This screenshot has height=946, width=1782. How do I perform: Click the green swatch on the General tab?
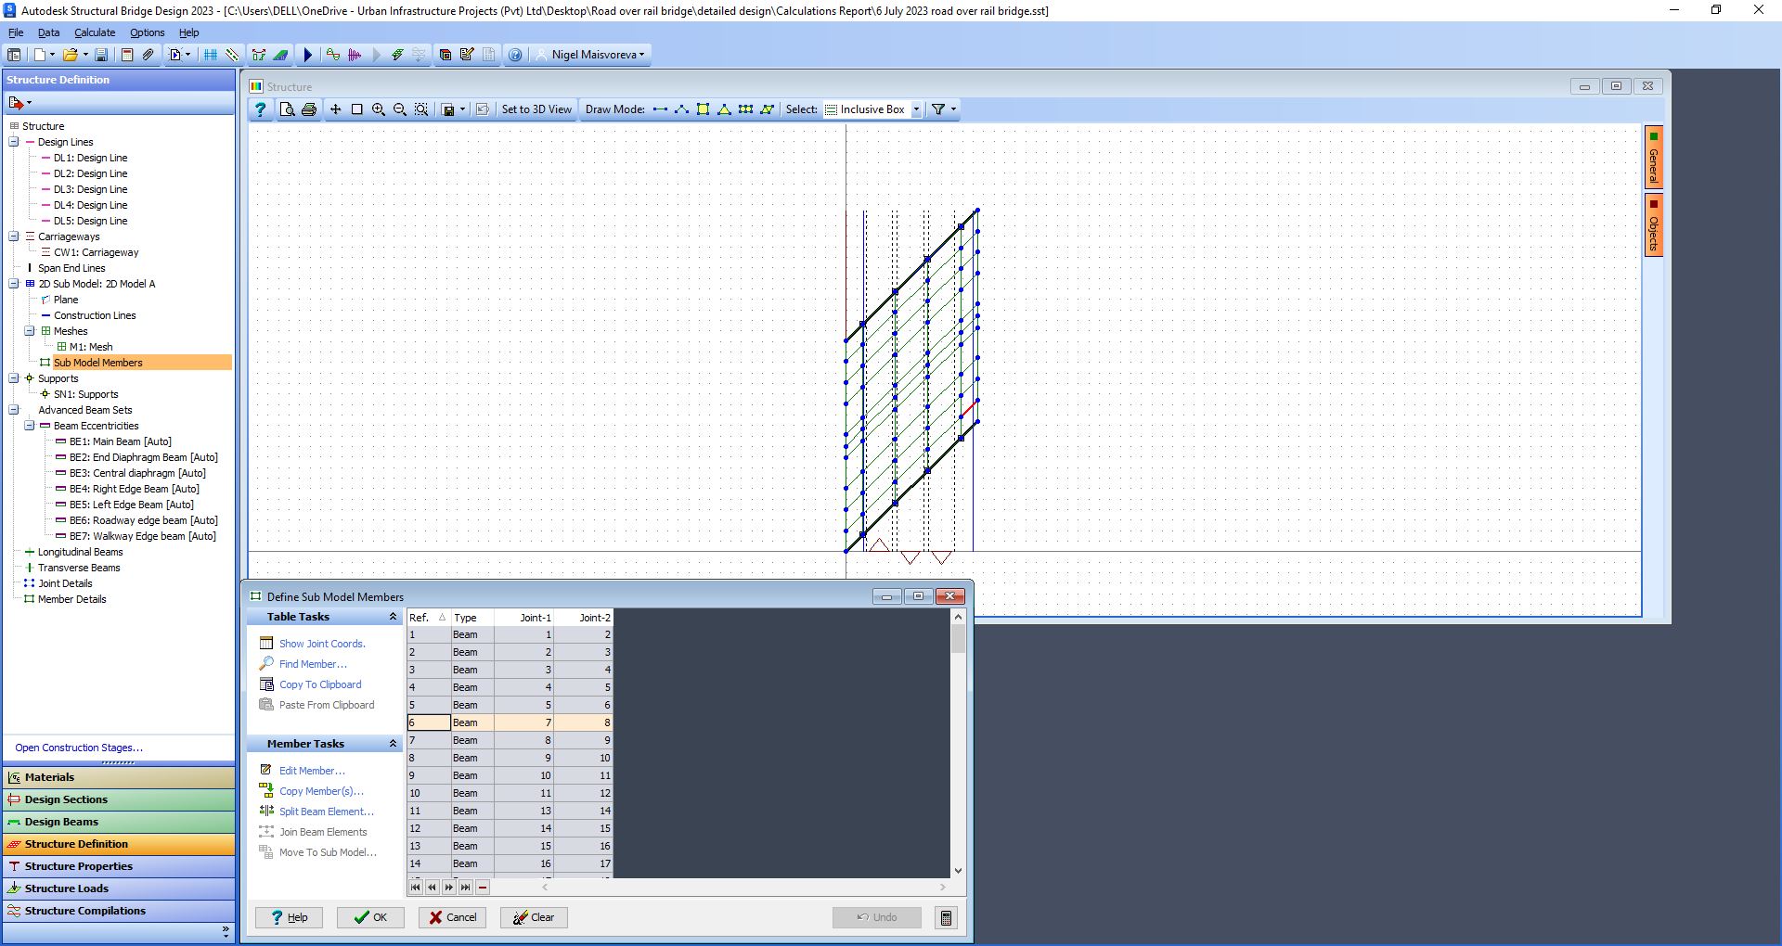[x=1653, y=135]
